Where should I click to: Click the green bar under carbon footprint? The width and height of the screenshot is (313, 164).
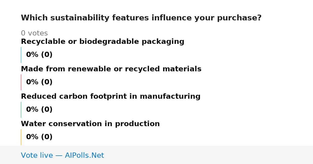pyautogui.click(x=21, y=110)
